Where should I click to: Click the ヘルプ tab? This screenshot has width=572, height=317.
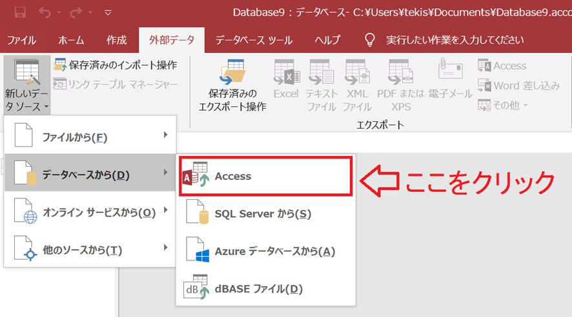(x=327, y=40)
